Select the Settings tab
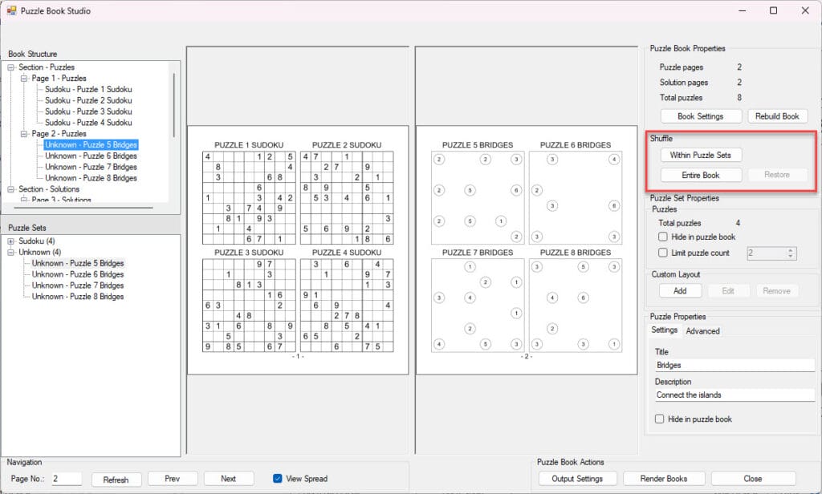This screenshot has width=822, height=494. tap(664, 330)
